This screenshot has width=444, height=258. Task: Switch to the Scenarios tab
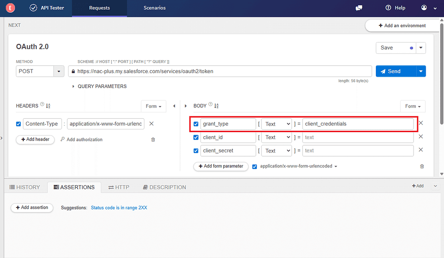click(x=154, y=8)
